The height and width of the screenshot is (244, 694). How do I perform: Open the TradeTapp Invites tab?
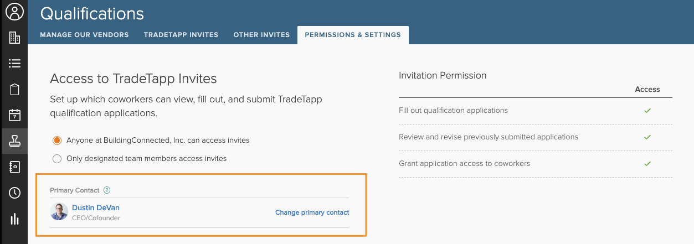(181, 35)
